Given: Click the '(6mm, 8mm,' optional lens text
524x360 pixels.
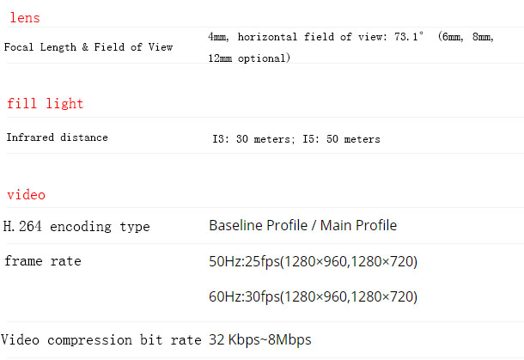Looking at the screenshot, I should click(466, 36).
